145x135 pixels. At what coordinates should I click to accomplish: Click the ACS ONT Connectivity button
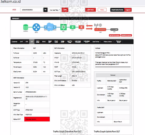(x=115, y=36)
